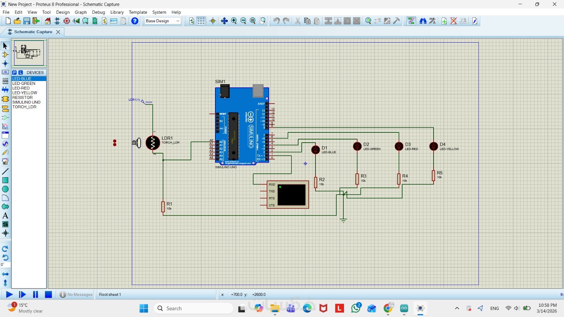Open the Bill of Materials icon
The width and height of the screenshot is (564, 317).
pos(104,21)
